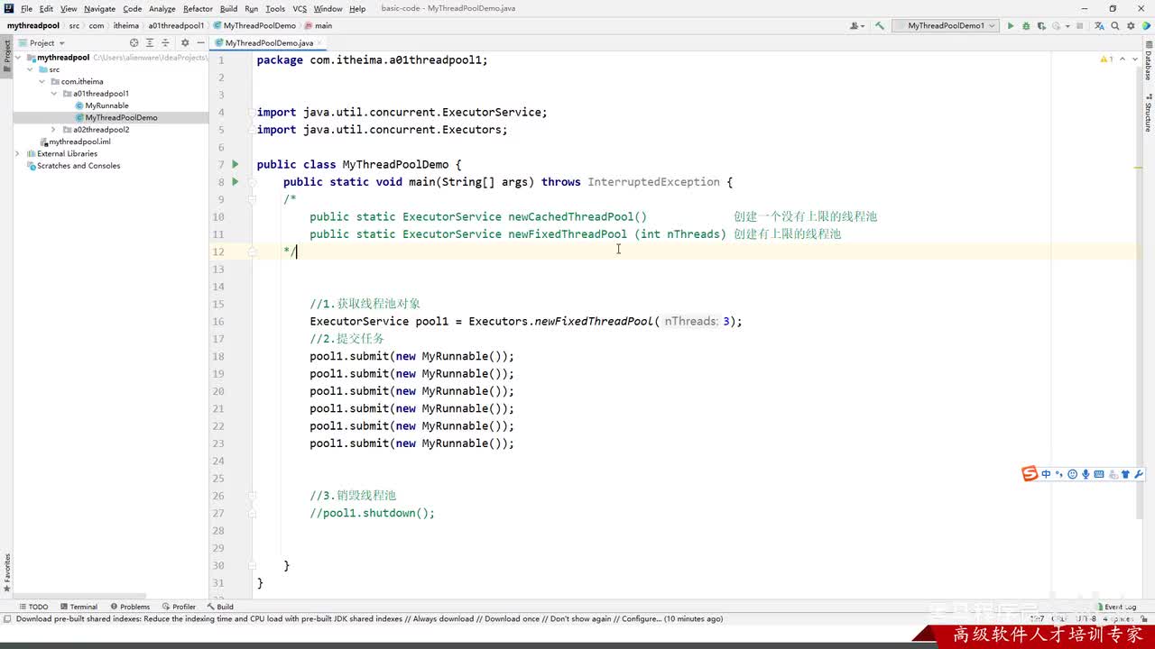Click the itheima breadcrumb in navigation bar

(125, 26)
